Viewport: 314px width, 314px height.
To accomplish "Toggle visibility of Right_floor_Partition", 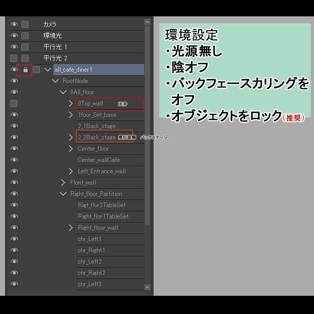I will pos(14,194).
